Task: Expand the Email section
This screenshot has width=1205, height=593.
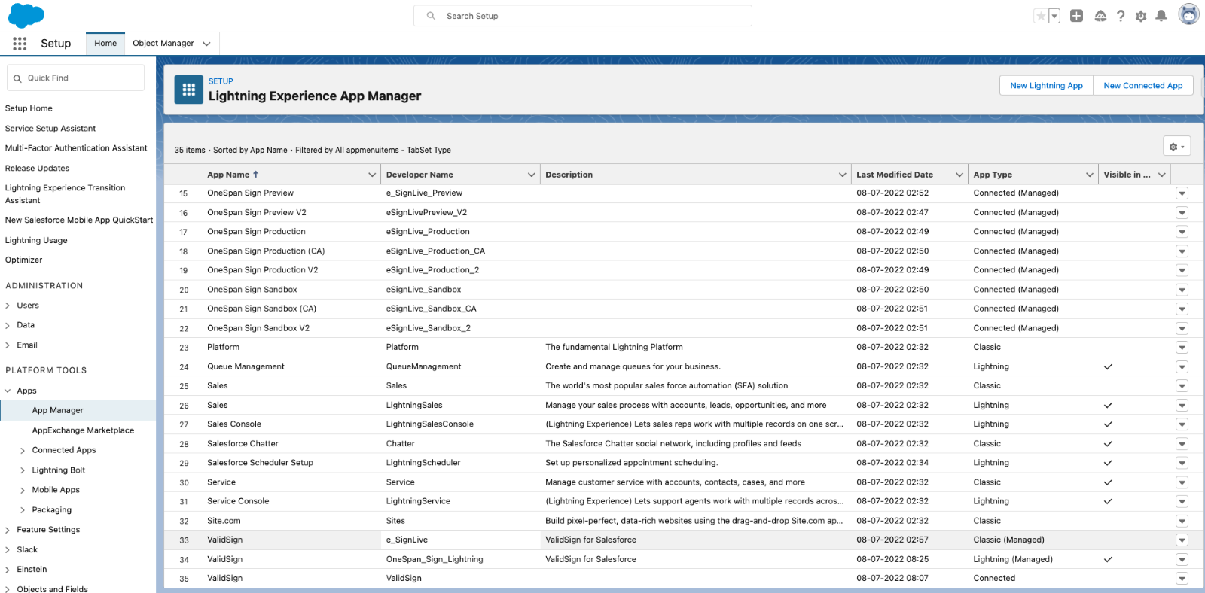Action: tap(8, 345)
